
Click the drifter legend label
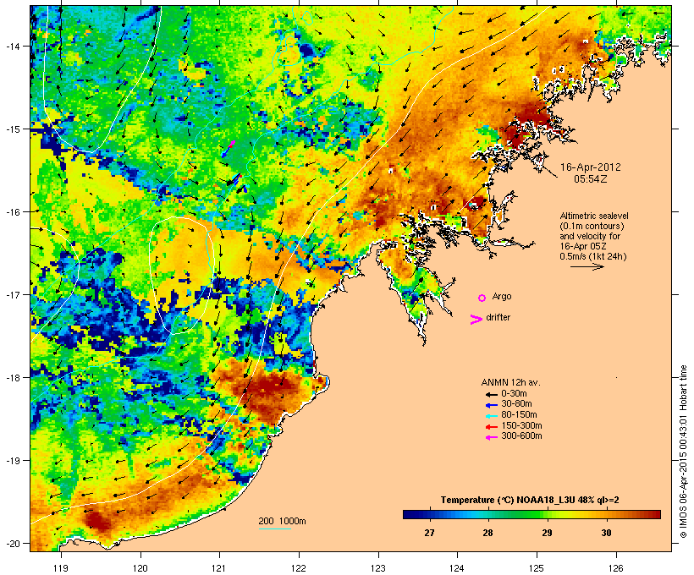pos(498,317)
